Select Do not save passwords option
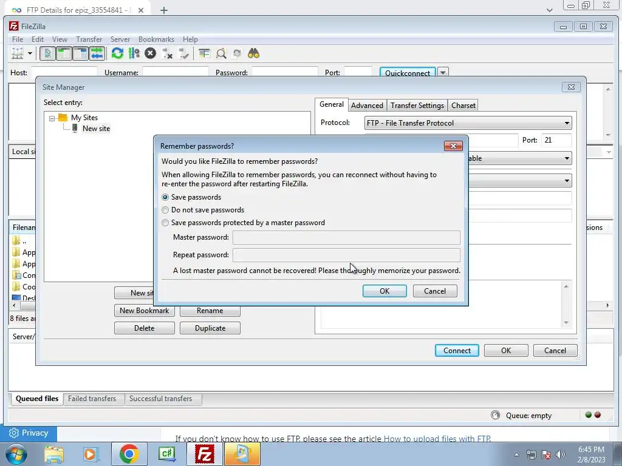This screenshot has width=622, height=466. coord(165,210)
